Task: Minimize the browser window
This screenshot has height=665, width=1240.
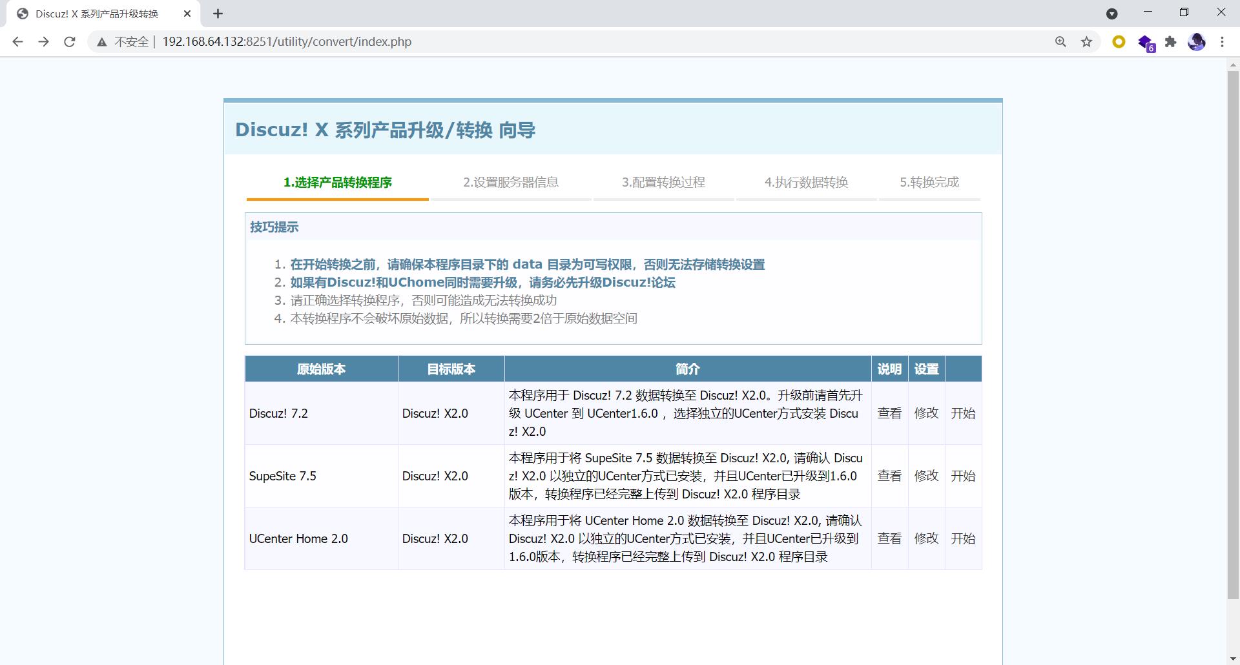Action: point(1148,12)
